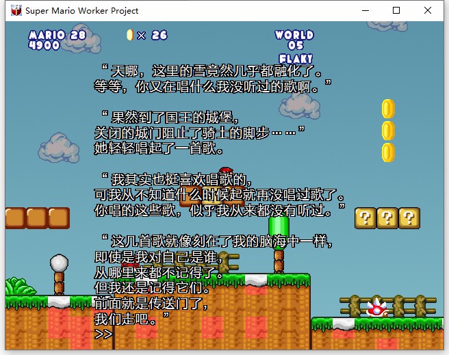Click the >> continue dialog prompt
449x355 pixels.
pyautogui.click(x=103, y=334)
